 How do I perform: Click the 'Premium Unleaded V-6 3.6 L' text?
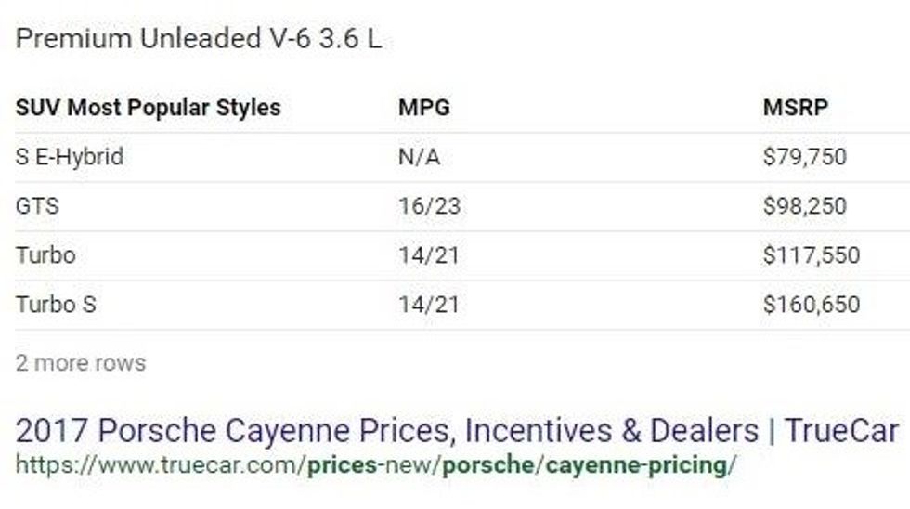(199, 40)
